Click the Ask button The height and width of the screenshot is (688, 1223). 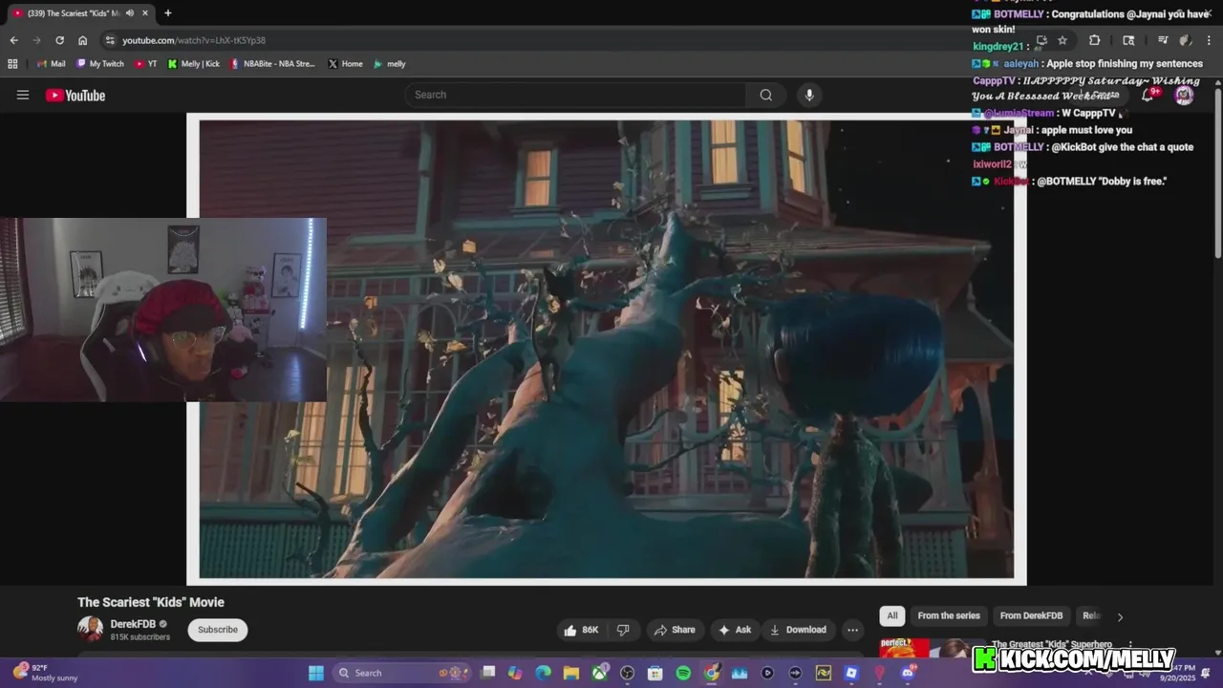click(x=734, y=630)
